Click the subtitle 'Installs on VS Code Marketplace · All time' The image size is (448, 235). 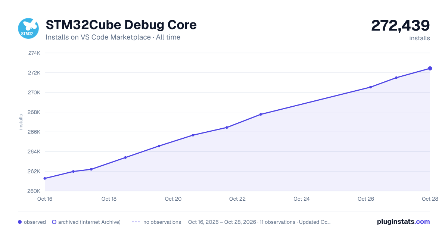tap(113, 37)
